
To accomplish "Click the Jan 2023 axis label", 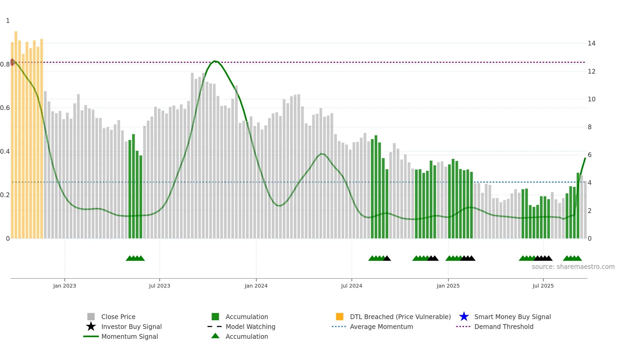I will (64, 286).
